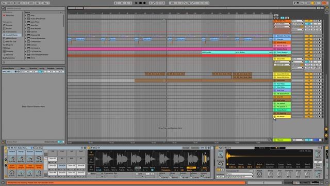Screen dimensions: 330x186
Task: Unfold the FX Noise track
Action: click(275, 116)
